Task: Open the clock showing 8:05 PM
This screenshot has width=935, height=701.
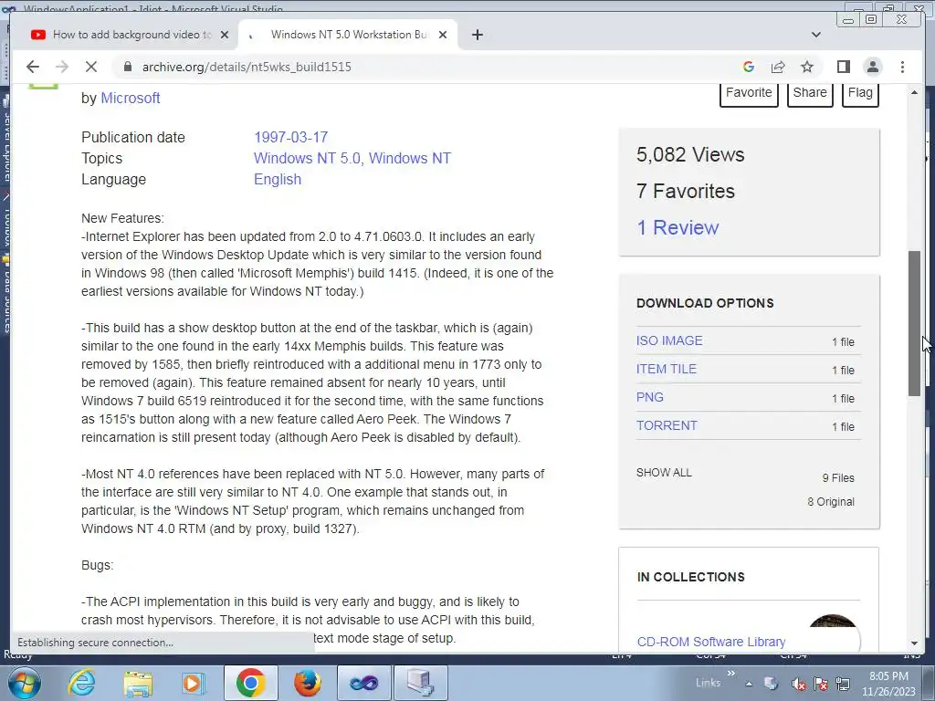Action: coord(888,684)
